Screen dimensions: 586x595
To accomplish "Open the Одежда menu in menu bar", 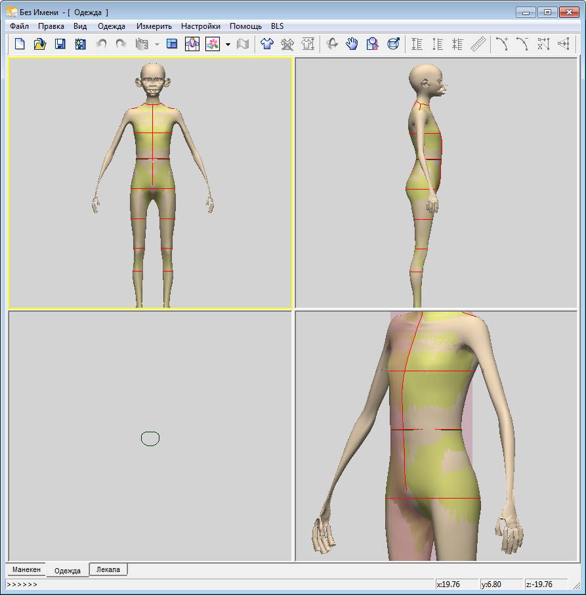I will coord(111,26).
